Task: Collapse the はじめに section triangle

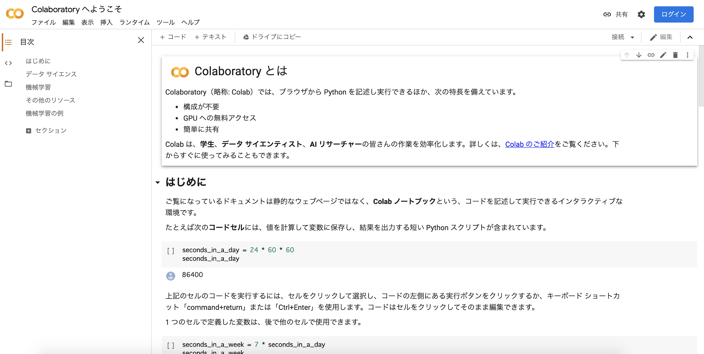Action: pyautogui.click(x=158, y=182)
